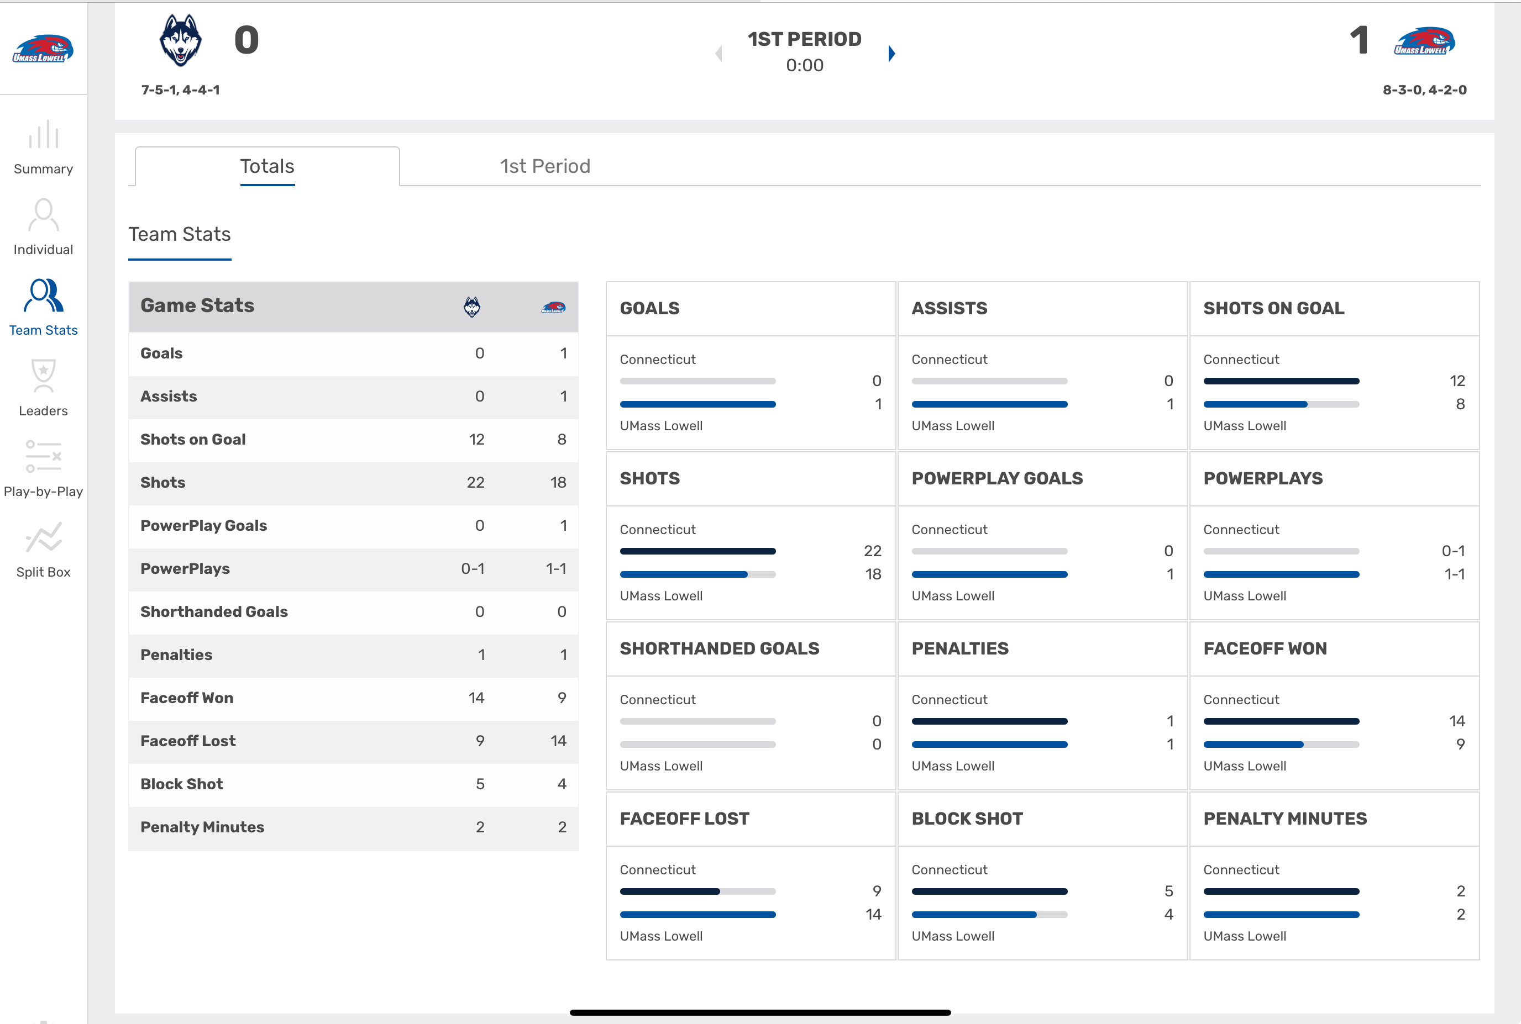Click UMass Lowell logo in sidebar
Image resolution: width=1521 pixels, height=1024 pixels.
43,49
